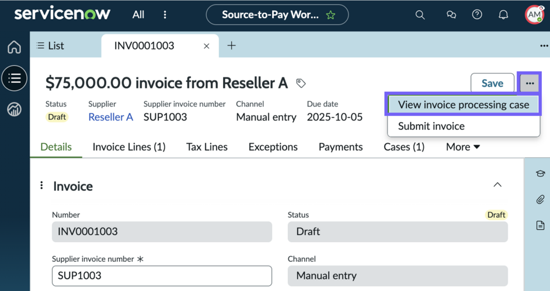The image size is (550, 291).
Task: Open the Source-to-Pay Workspace pill
Action: coord(277,15)
